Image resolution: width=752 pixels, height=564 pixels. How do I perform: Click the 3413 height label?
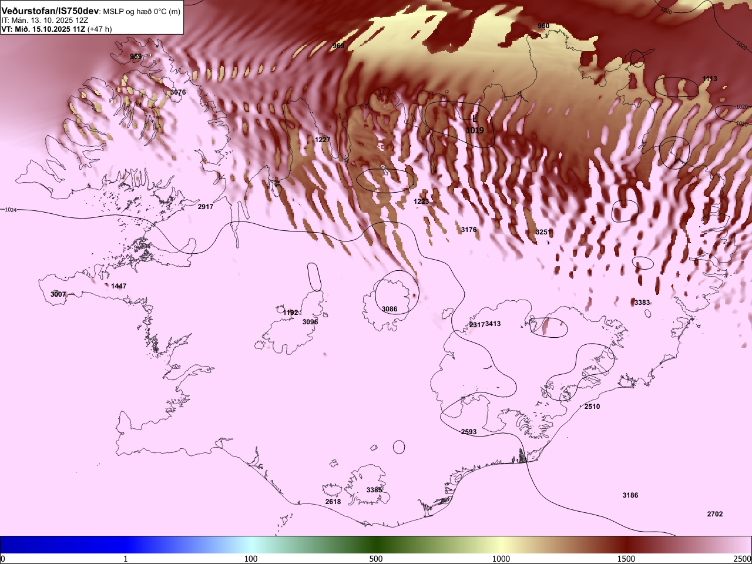[x=493, y=324]
